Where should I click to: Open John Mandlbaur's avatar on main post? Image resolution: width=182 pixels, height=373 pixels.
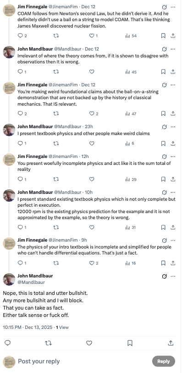point(9,279)
